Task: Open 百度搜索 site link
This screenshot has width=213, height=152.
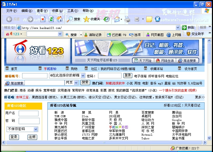Action: pyautogui.click(x=148, y=113)
